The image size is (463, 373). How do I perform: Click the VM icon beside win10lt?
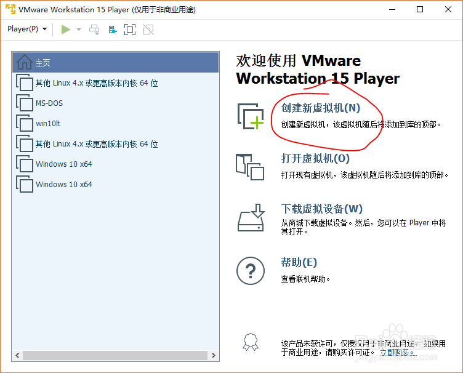(x=25, y=123)
